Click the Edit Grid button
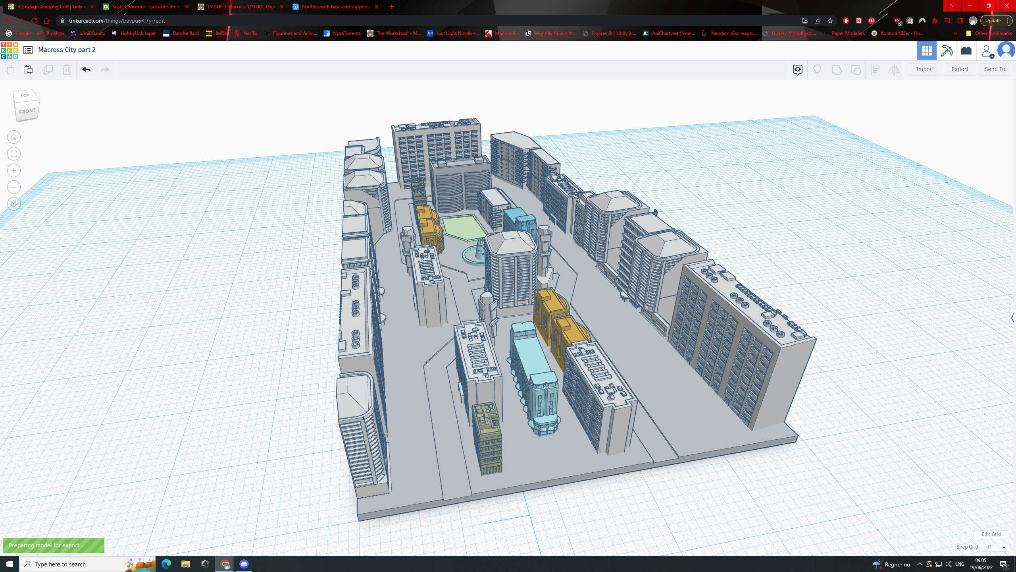Screen dimensions: 1016x572 pos(991,534)
